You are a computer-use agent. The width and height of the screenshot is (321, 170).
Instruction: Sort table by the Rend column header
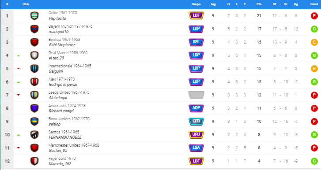click(314, 4)
